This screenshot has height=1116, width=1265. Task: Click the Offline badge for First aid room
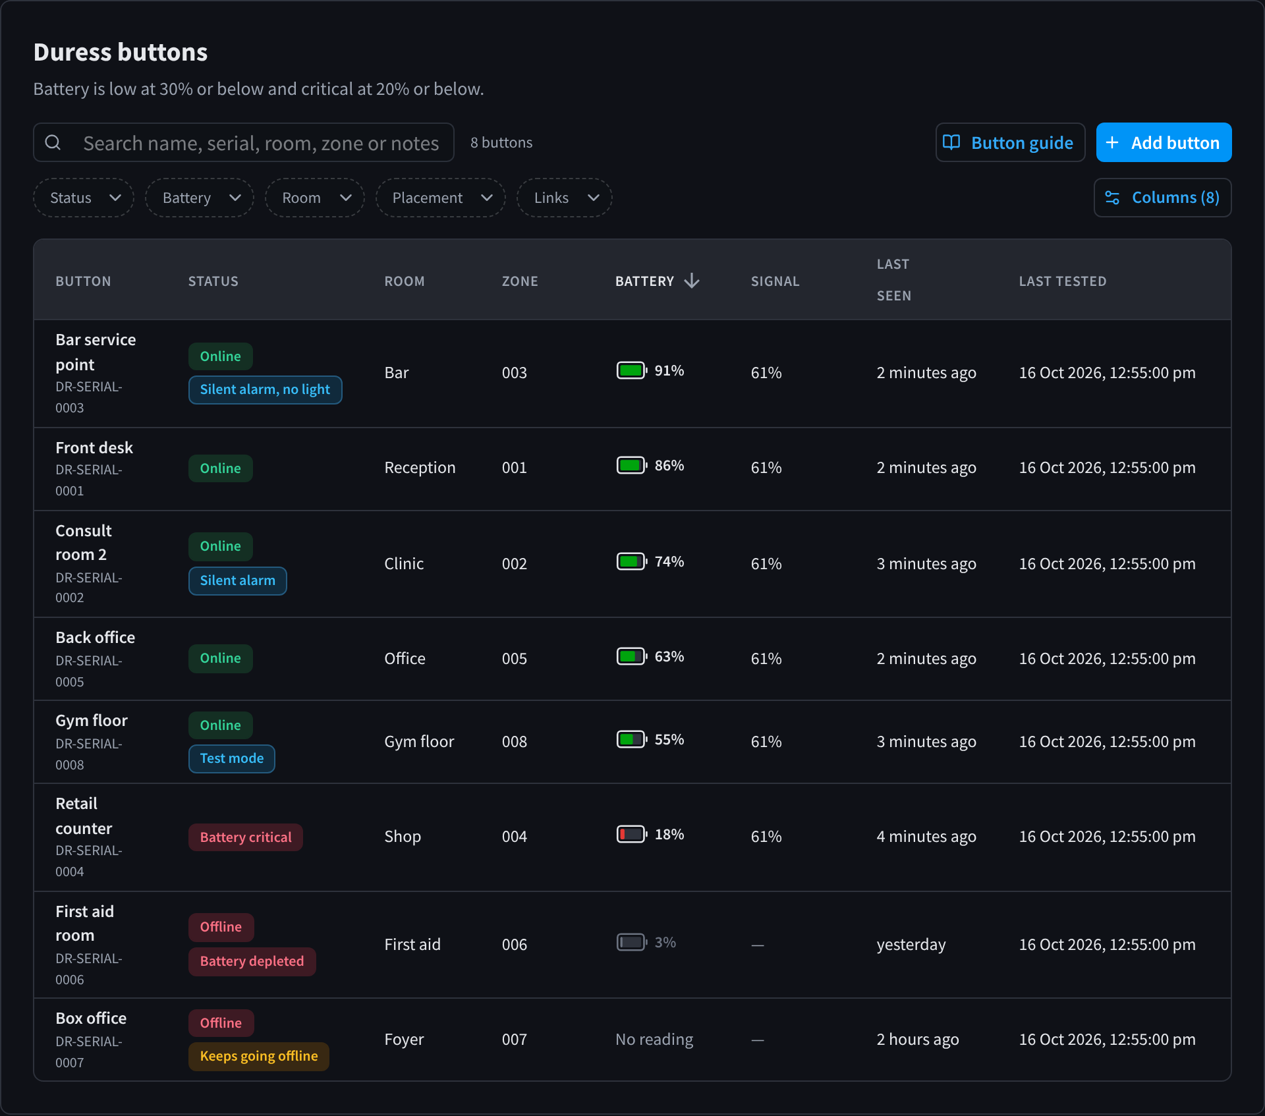[221, 927]
